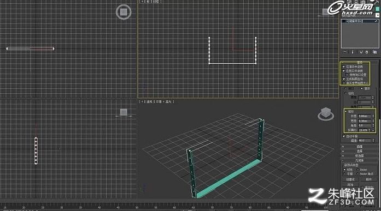Click inside the 长度 value field

coord(365,116)
